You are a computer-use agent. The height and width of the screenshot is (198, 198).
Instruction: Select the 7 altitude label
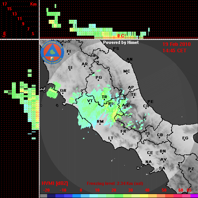pyautogui.click(x=28, y=29)
